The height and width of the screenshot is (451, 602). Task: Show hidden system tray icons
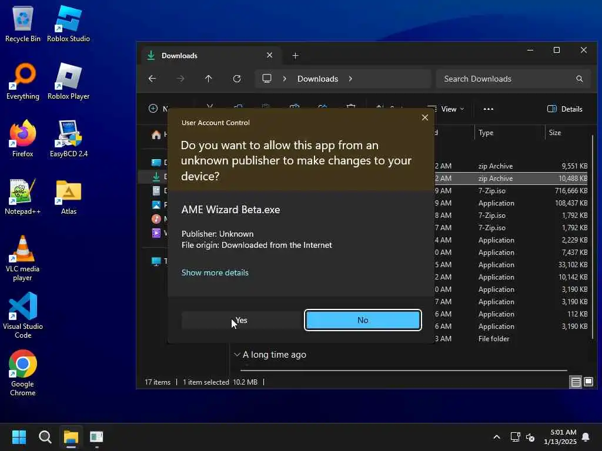(496, 437)
